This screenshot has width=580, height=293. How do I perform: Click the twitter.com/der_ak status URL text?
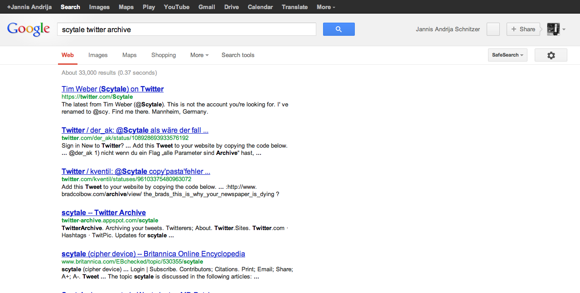pos(125,138)
